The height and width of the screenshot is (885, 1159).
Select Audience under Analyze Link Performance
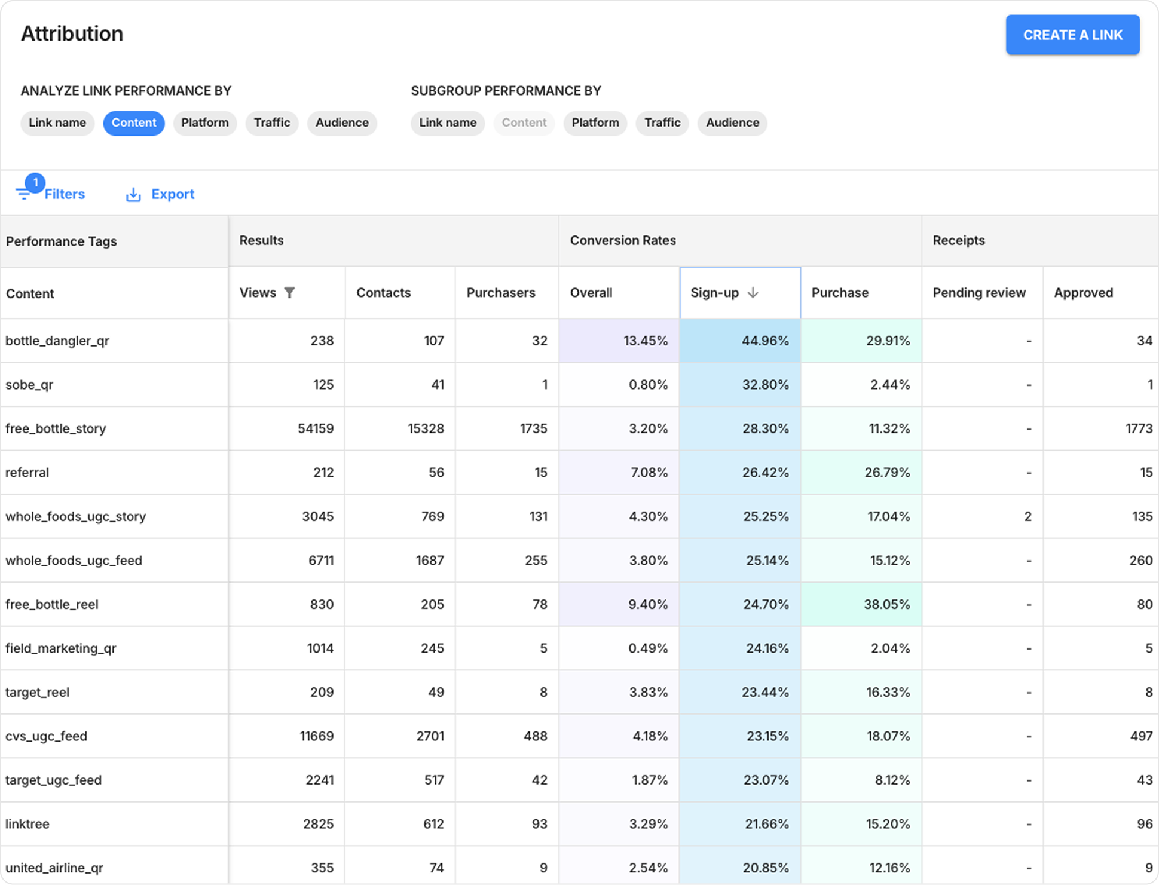tap(342, 123)
